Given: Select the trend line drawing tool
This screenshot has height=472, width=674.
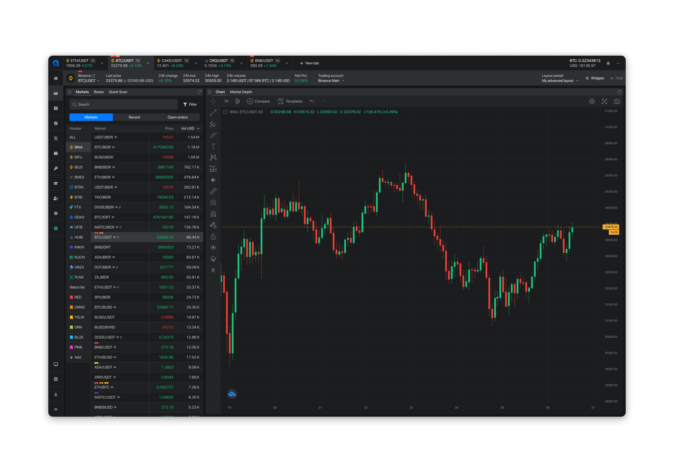Looking at the screenshot, I should click(213, 112).
